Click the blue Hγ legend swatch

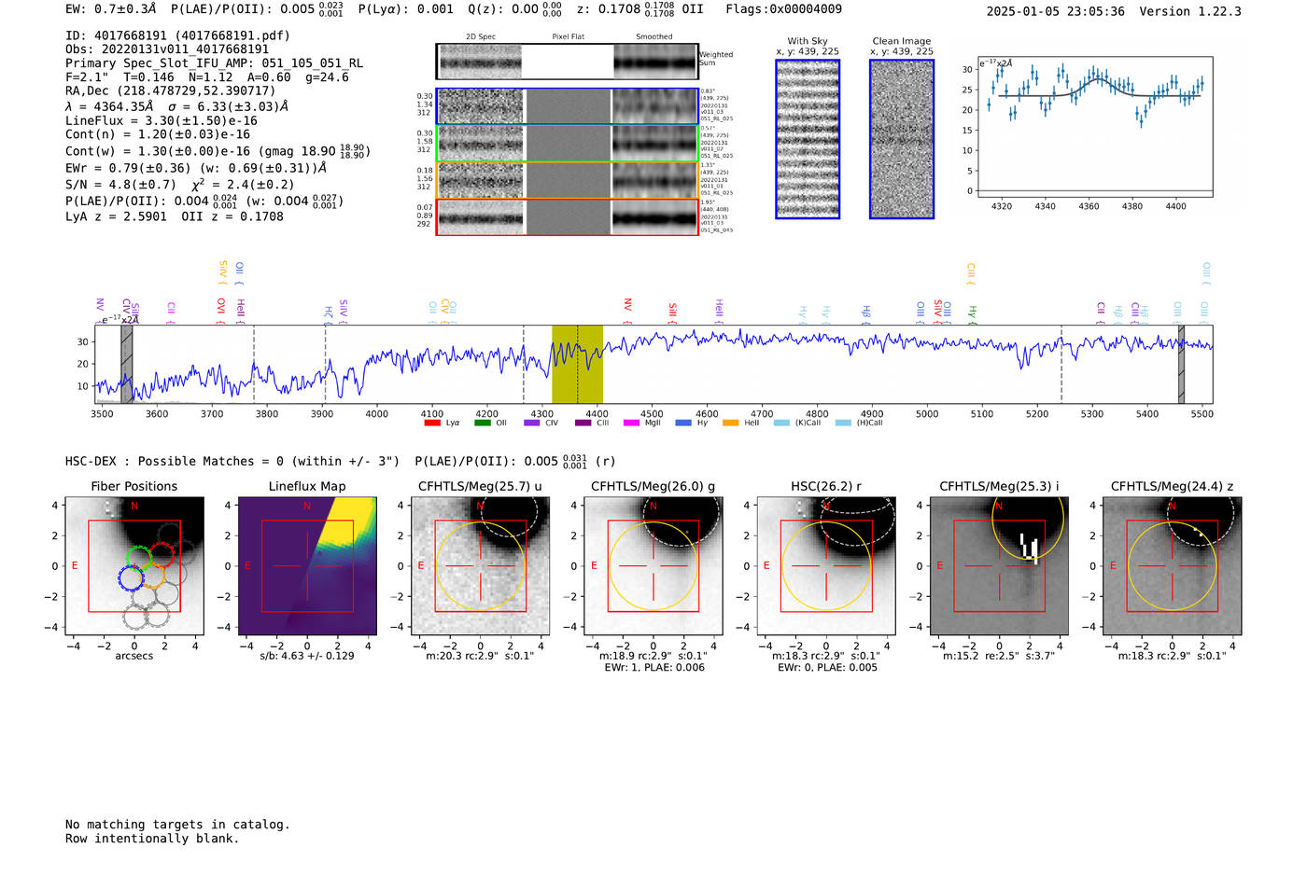tap(683, 423)
